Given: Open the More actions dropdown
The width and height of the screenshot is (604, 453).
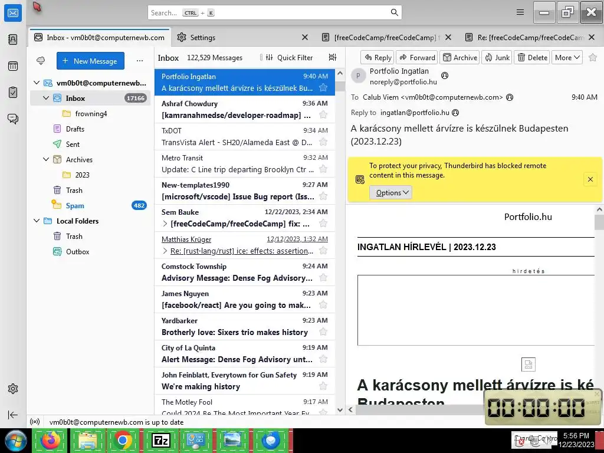Looking at the screenshot, I should point(567,57).
